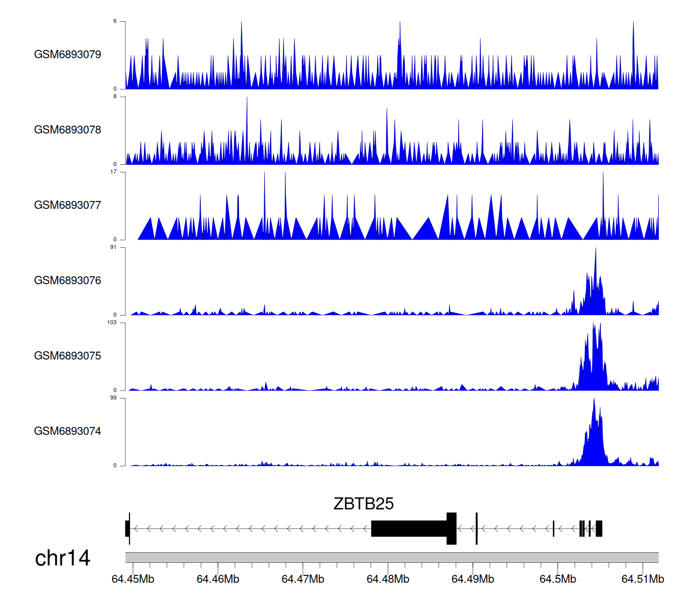Select the 64.51Mb position label
This screenshot has height=611, width=694.
pyautogui.click(x=643, y=579)
